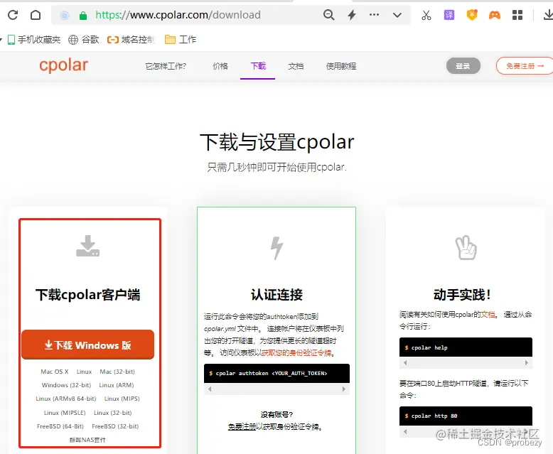Open the 谷歌 bookmark

[84, 40]
